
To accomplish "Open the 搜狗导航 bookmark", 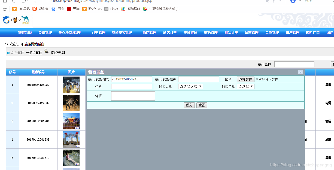I will point(131,9).
